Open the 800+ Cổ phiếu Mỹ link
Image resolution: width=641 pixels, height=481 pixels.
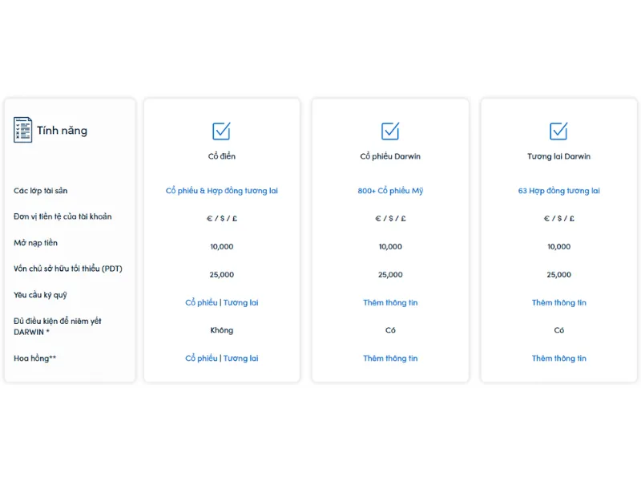390,191
